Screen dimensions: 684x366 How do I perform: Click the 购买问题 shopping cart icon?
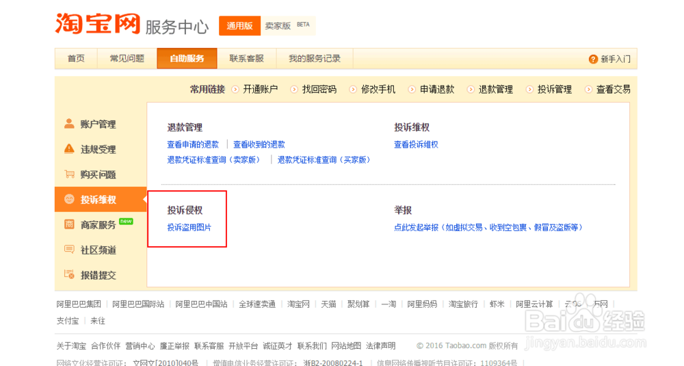coord(69,174)
